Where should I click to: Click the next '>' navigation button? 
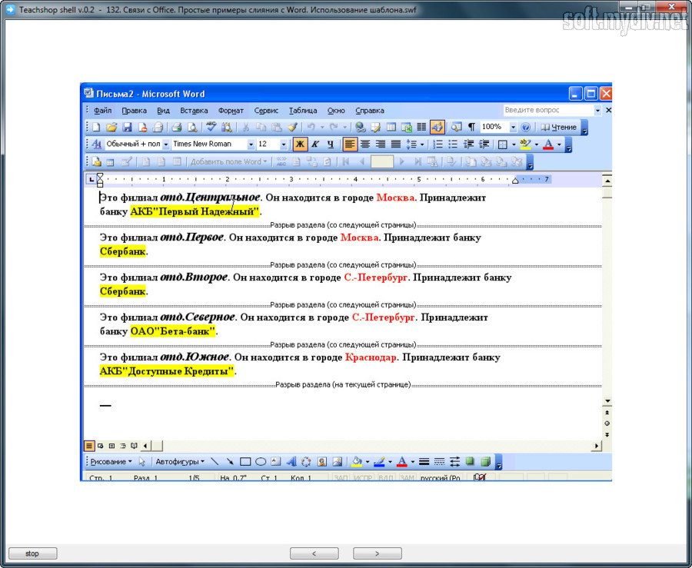pos(378,553)
